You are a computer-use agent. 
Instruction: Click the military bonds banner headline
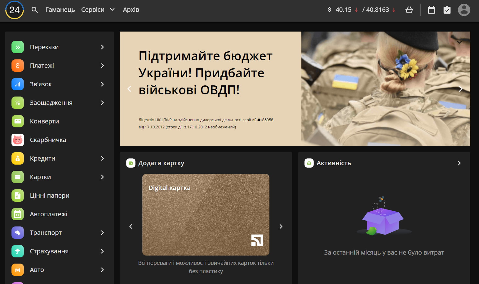(206, 73)
